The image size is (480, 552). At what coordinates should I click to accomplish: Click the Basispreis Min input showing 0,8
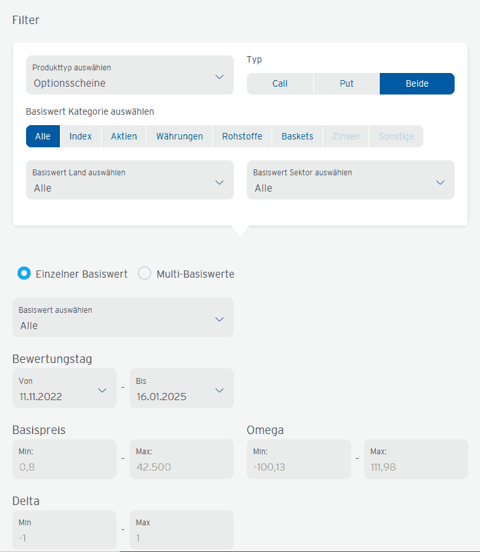[64, 459]
